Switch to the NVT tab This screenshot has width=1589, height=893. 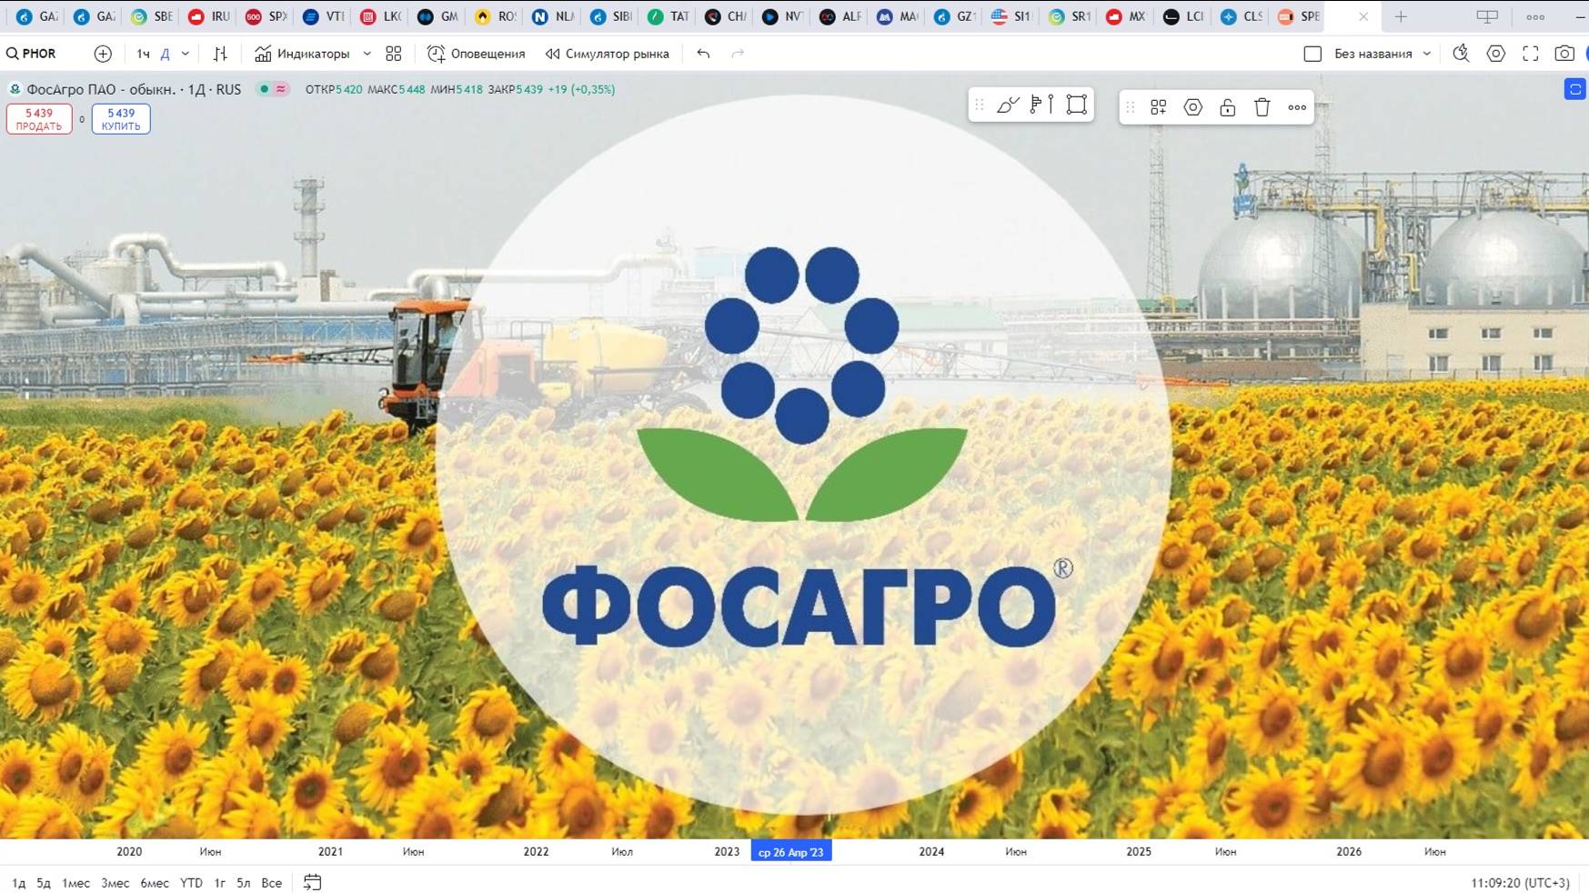pyautogui.click(x=783, y=16)
